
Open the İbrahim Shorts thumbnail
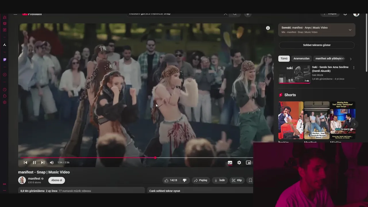tap(291, 120)
